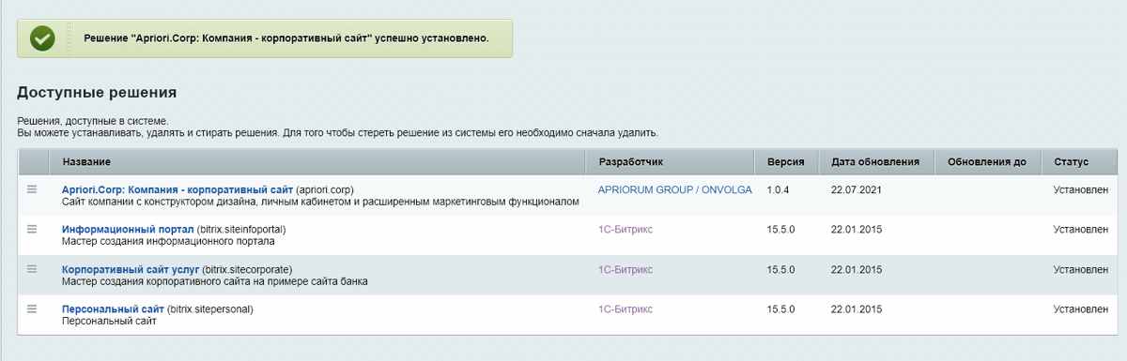
Task: Sort by the Дата обновления column header
Action: coord(875,162)
